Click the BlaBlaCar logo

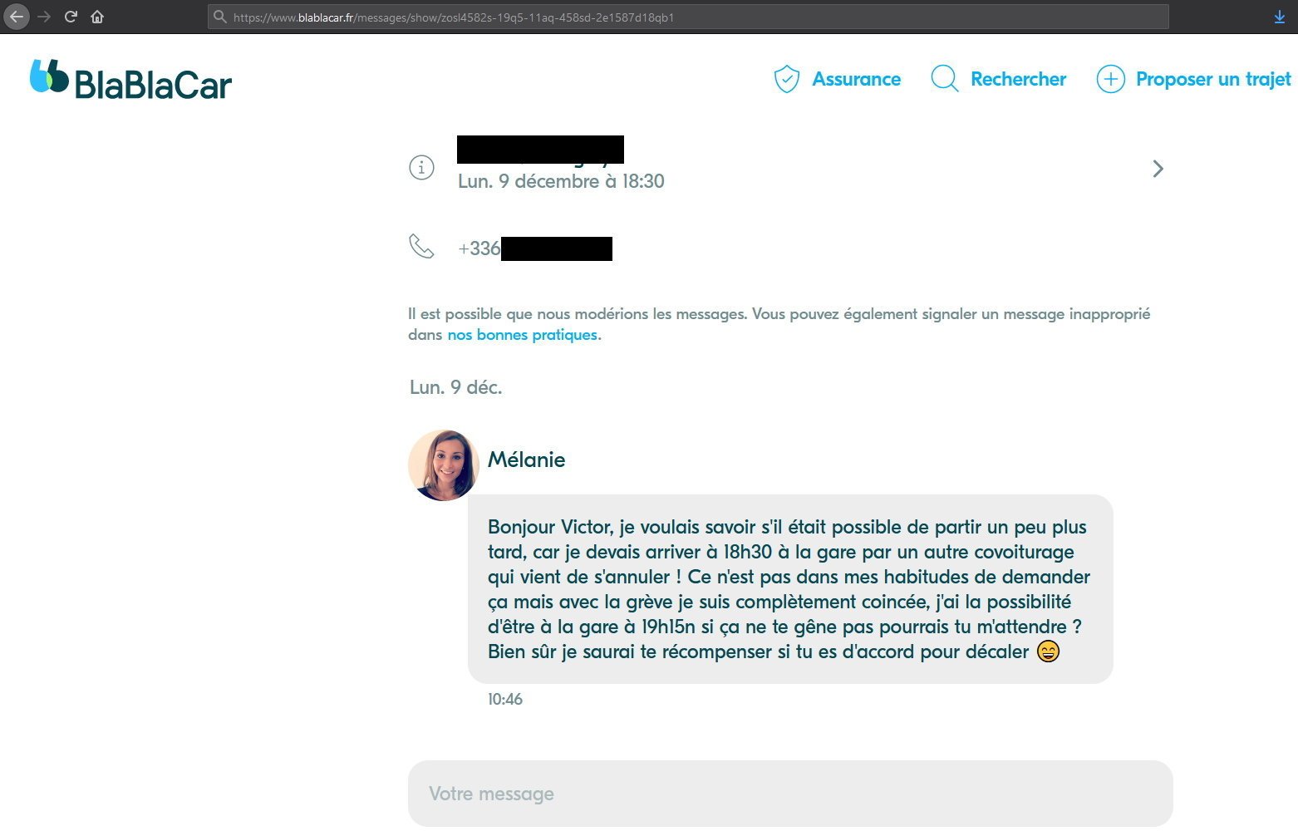tap(130, 80)
